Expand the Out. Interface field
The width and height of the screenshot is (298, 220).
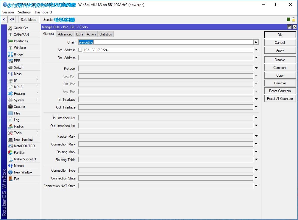256,107
